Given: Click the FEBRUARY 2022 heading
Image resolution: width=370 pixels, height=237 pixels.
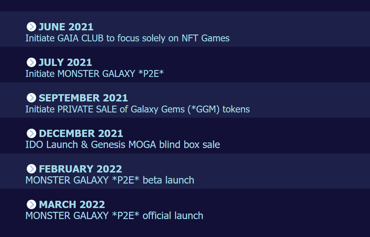Looking at the screenshot, I should (x=80, y=169).
